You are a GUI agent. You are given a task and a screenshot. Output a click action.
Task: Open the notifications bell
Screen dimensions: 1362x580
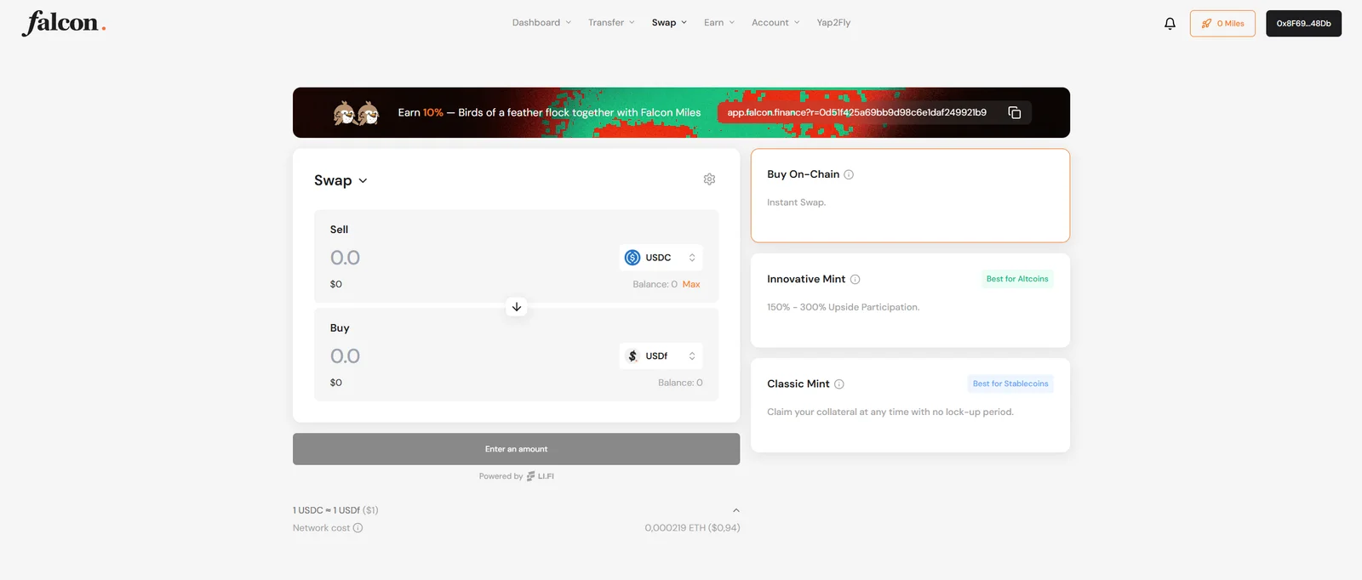1170,24
